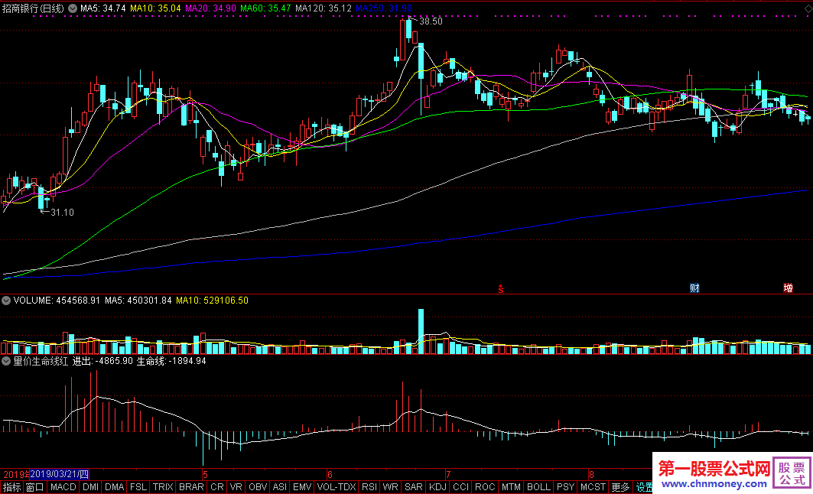This screenshot has width=813, height=494.
Task: Click the MA10: 35.04 label
Action: tap(155, 8)
